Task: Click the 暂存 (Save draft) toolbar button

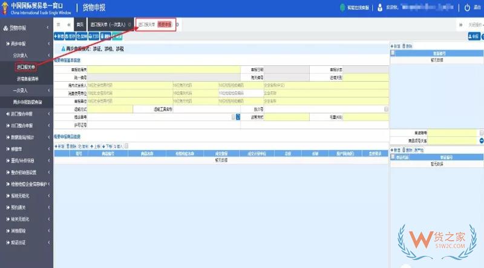Action: 71,36
